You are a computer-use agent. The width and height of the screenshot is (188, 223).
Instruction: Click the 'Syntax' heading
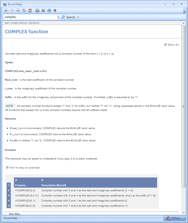click(9, 62)
